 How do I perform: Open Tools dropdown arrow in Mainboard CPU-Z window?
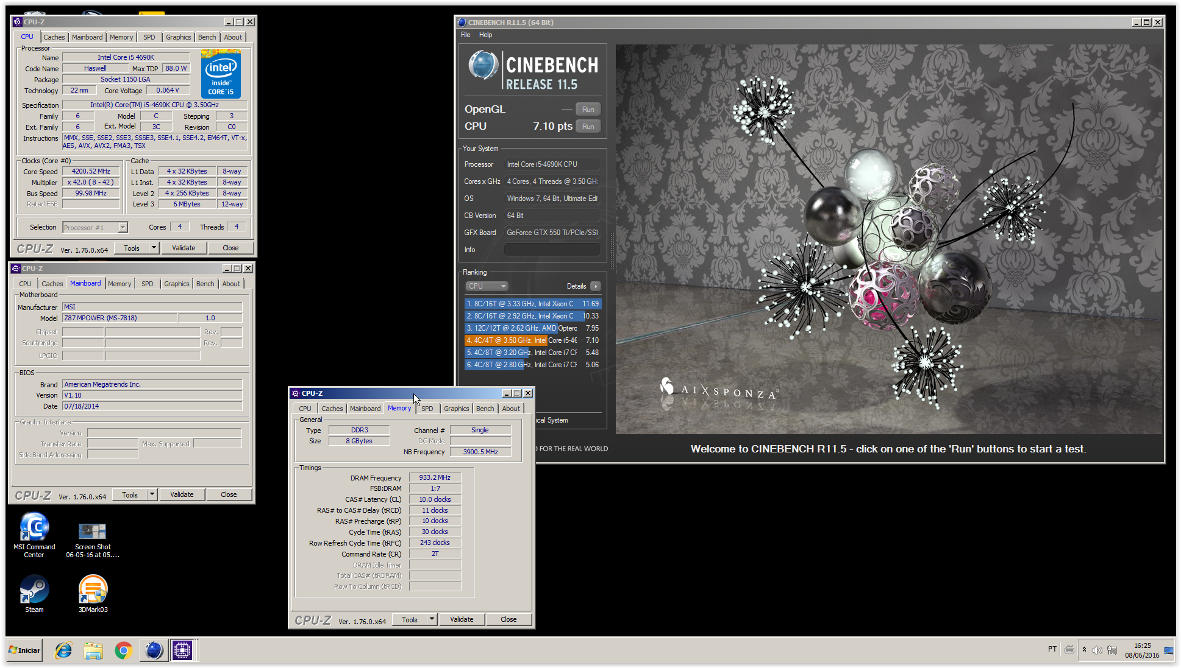[152, 494]
